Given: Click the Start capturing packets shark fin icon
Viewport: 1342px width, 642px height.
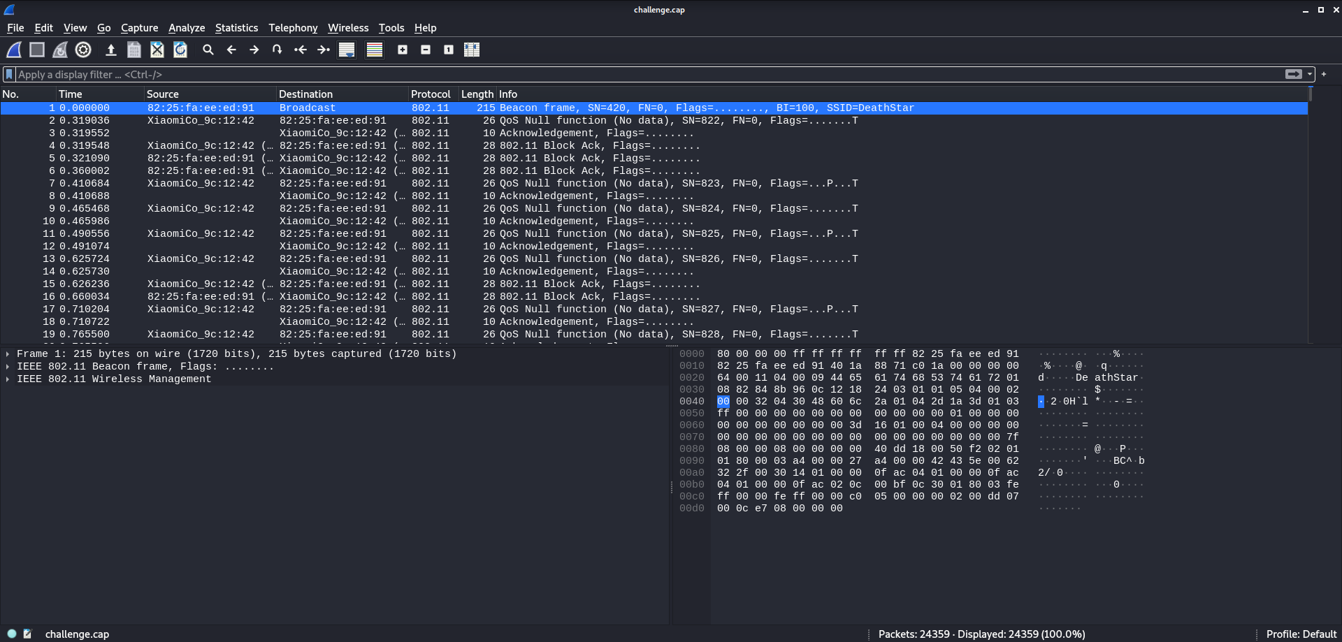Looking at the screenshot, I should (x=14, y=50).
